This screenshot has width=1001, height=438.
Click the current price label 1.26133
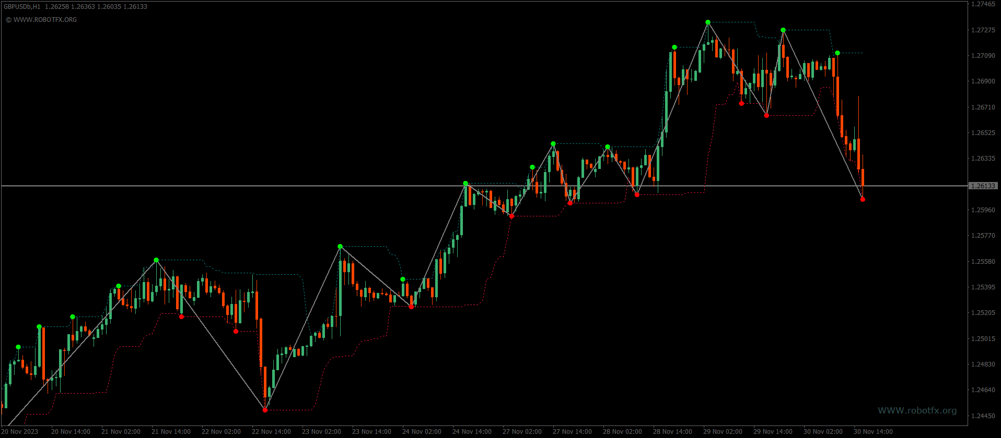click(983, 186)
